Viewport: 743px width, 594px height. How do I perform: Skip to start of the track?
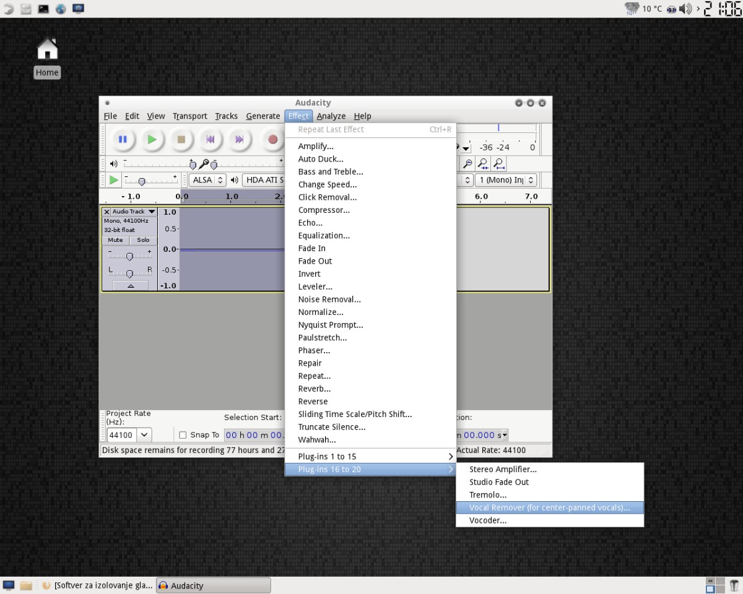click(210, 139)
